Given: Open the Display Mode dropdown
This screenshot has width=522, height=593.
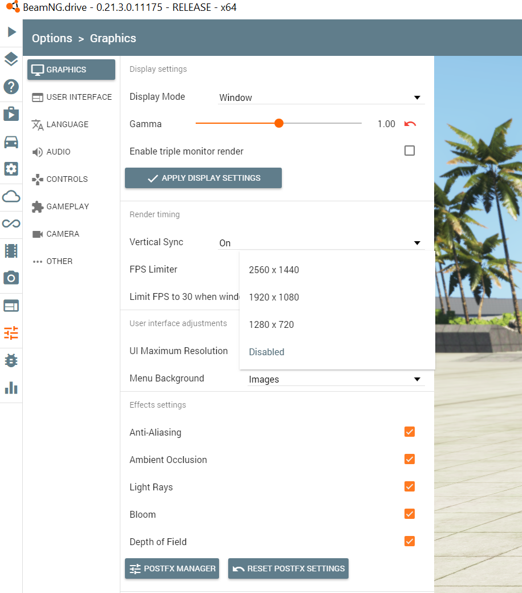Looking at the screenshot, I should (321, 98).
